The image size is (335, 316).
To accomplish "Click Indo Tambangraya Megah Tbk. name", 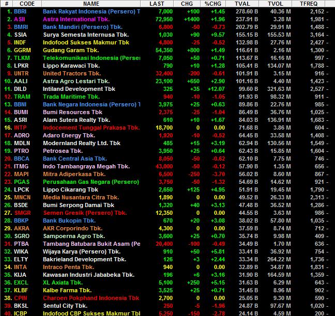I will pyautogui.click(x=86, y=166).
